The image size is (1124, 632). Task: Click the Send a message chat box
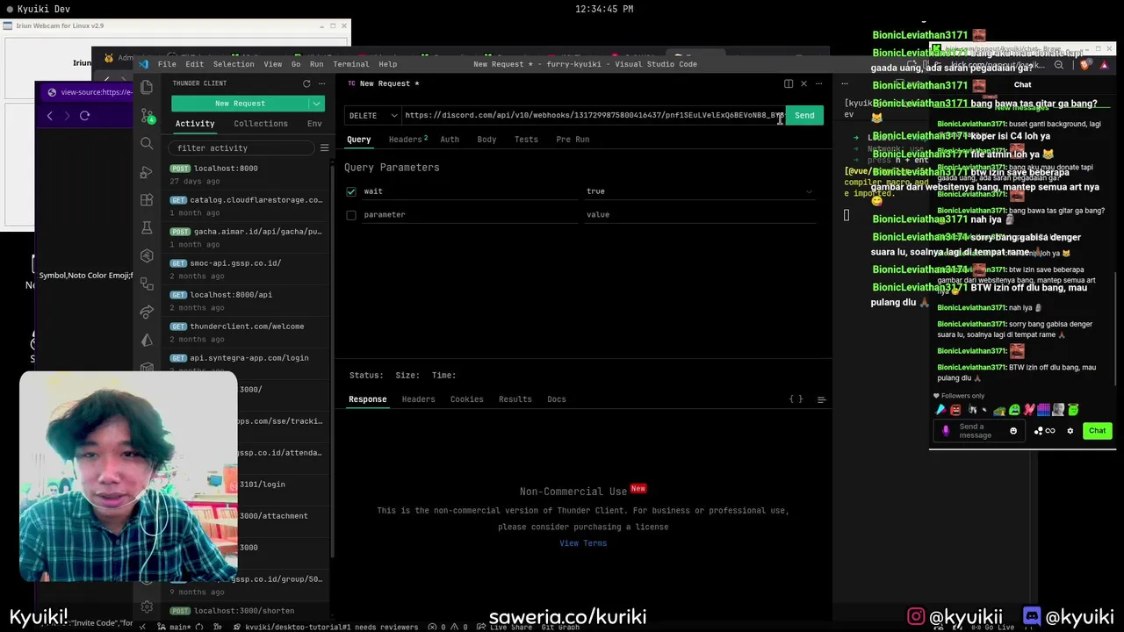pyautogui.click(x=981, y=431)
